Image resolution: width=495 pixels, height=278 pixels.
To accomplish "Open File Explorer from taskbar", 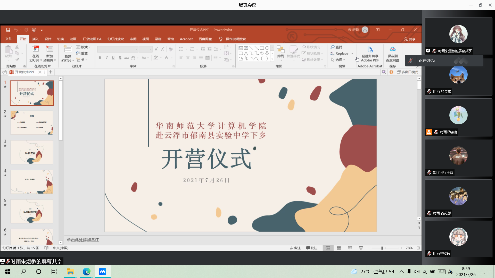I will (70, 272).
